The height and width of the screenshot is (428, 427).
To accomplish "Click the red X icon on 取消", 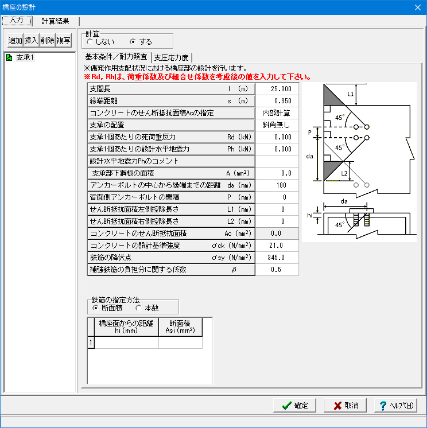I will 337,406.
